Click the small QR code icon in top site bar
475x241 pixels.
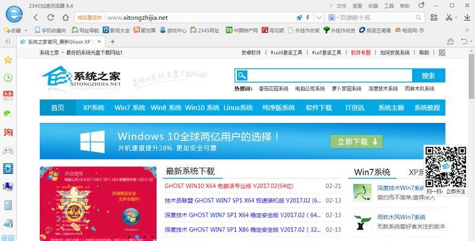(442, 52)
